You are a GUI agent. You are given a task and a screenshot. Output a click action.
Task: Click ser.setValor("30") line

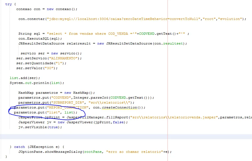[37, 68]
